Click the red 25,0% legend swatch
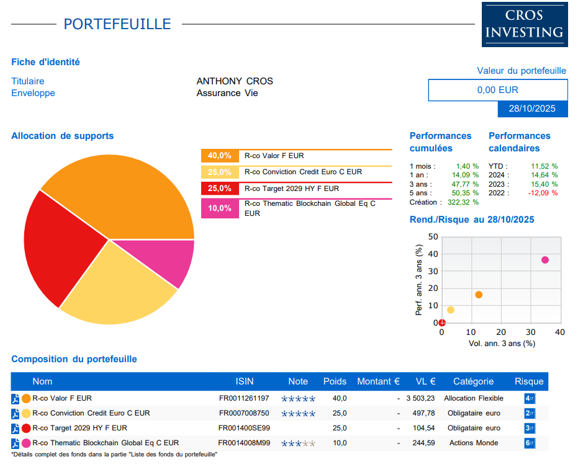This screenshot has width=583, height=467. [x=220, y=189]
